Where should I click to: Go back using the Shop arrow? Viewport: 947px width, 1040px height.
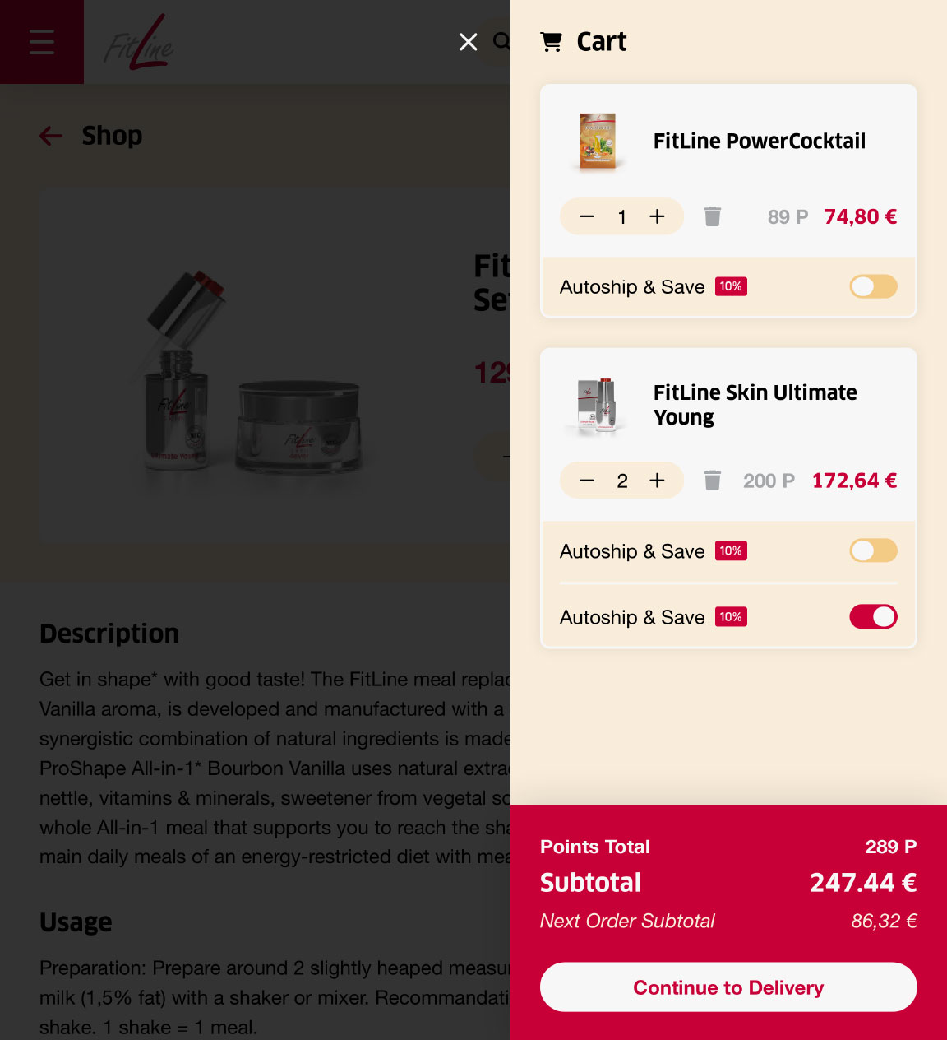coord(51,136)
